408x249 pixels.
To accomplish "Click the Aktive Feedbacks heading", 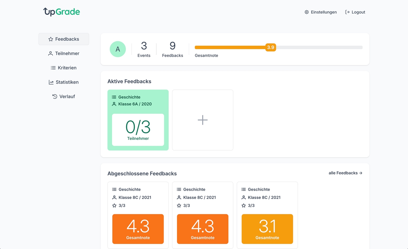I will click(129, 81).
